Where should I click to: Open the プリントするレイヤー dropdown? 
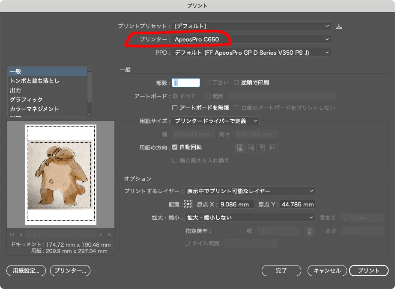pyautogui.click(x=250, y=191)
